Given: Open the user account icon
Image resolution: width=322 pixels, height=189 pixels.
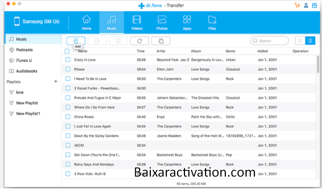Looking at the screenshot, I should click(x=306, y=5).
